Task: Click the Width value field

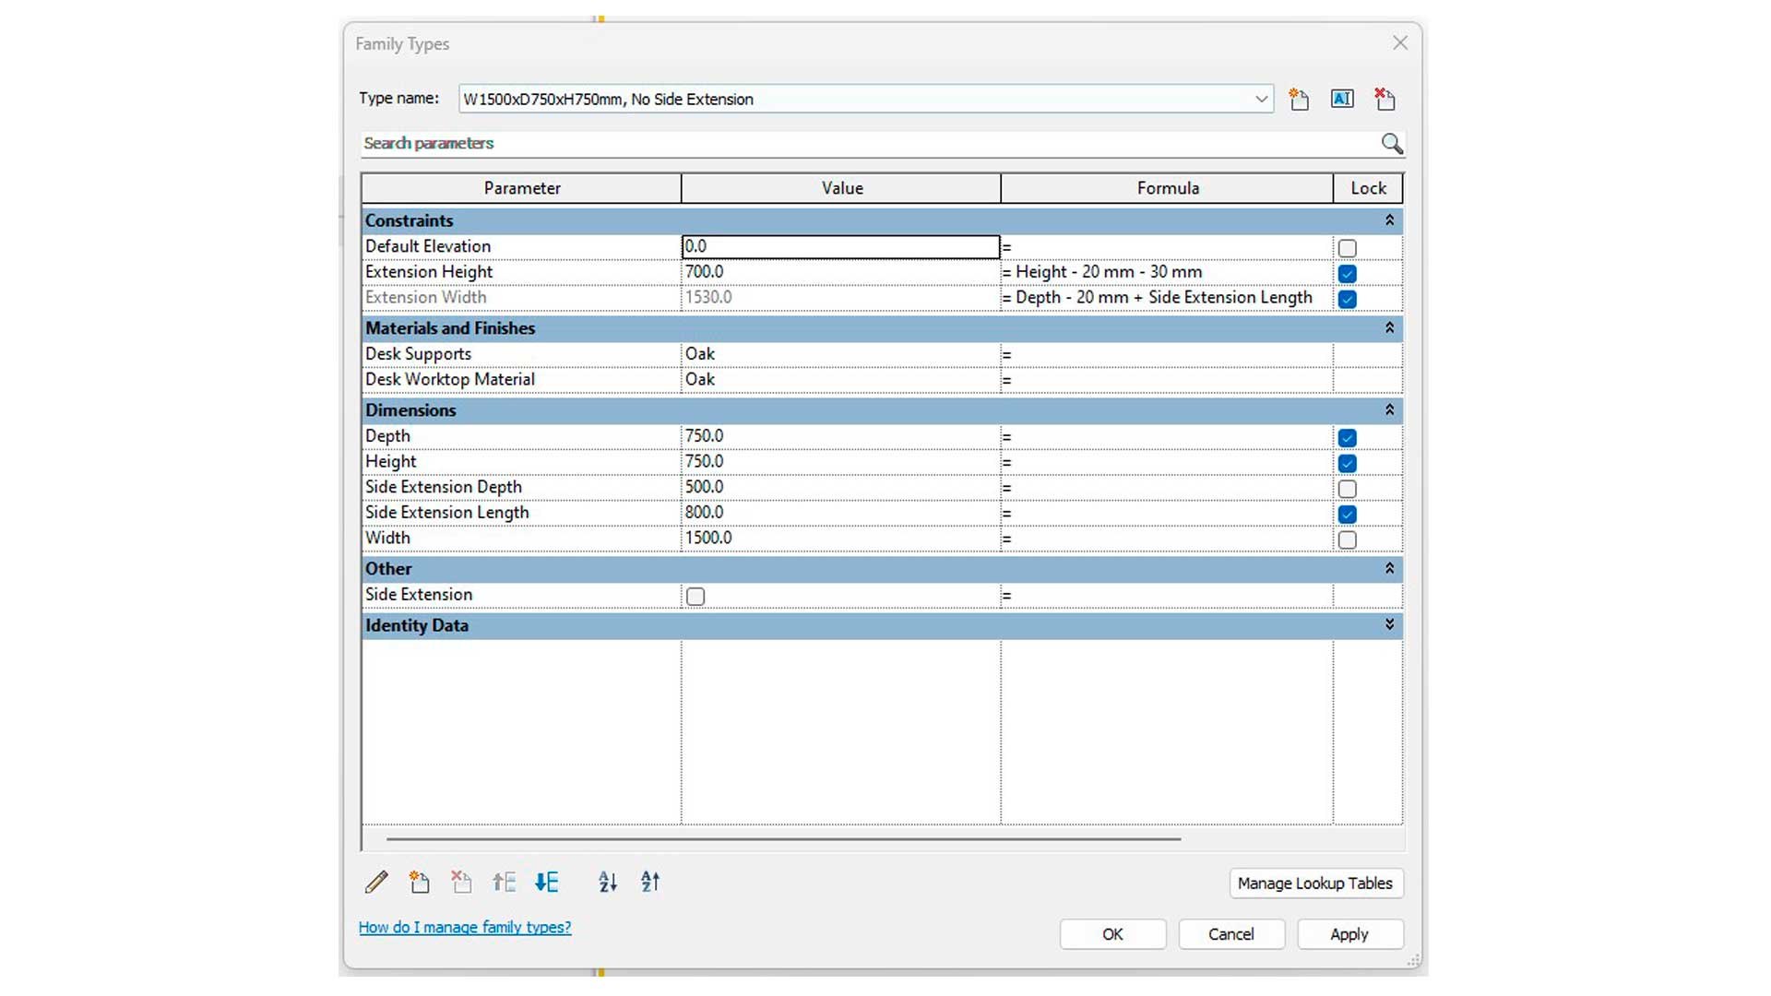Action: click(x=839, y=538)
